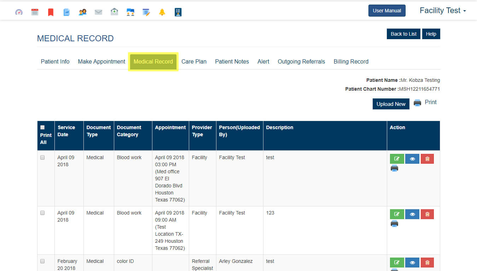The height and width of the screenshot is (271, 477).
Task: Edit the record with description '123'
Action: pyautogui.click(x=397, y=214)
